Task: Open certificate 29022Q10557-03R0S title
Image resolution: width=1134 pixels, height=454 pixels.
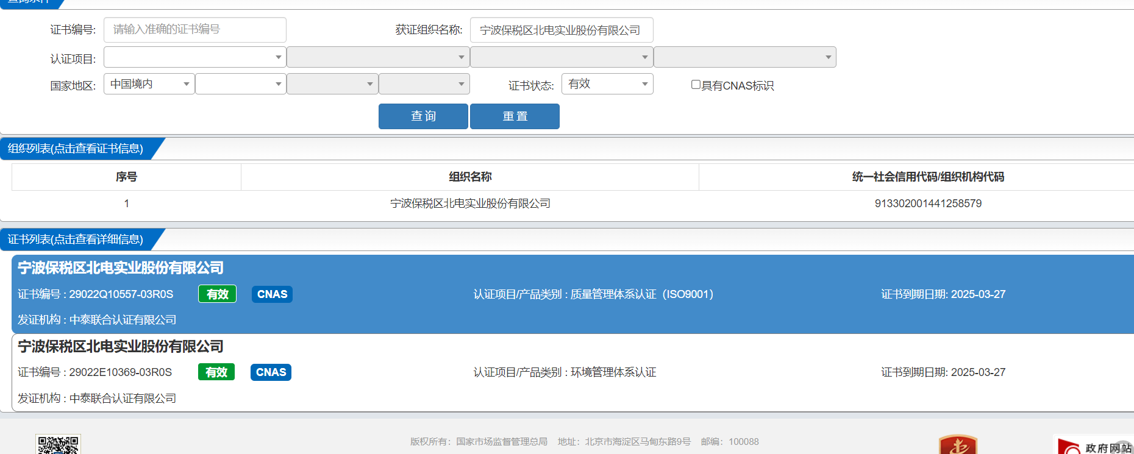Action: pyautogui.click(x=121, y=268)
